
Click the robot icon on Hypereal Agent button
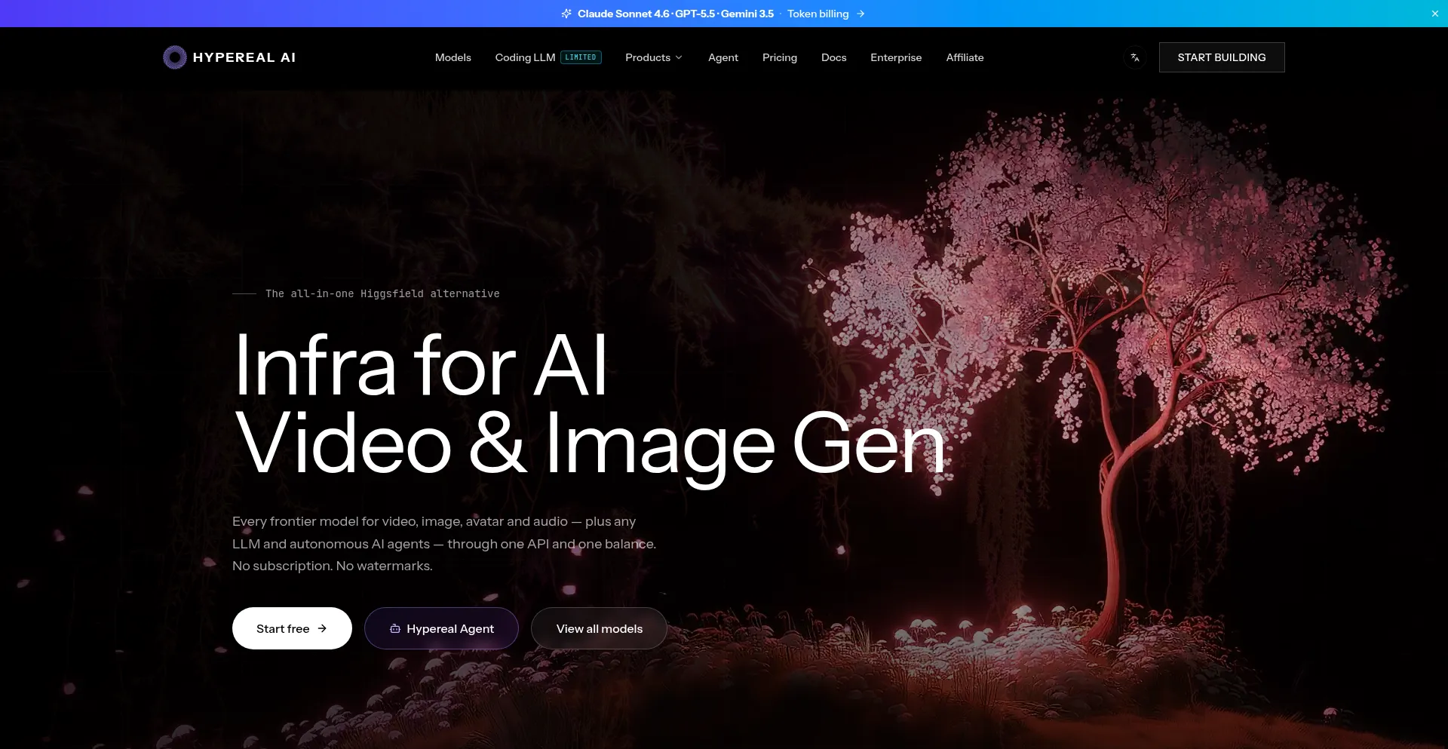394,628
